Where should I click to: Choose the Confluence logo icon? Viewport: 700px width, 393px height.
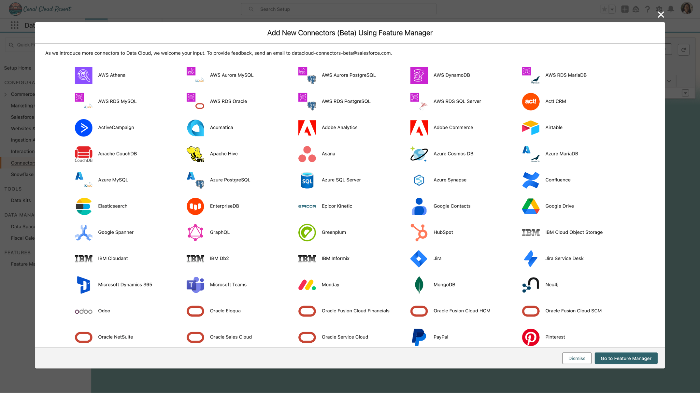point(531,180)
